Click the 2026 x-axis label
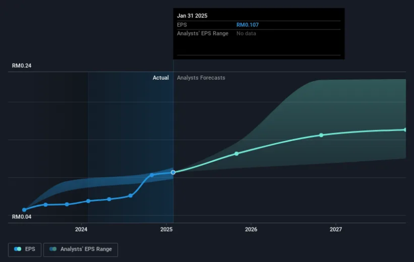The width and height of the screenshot is (414, 262). [x=251, y=229]
